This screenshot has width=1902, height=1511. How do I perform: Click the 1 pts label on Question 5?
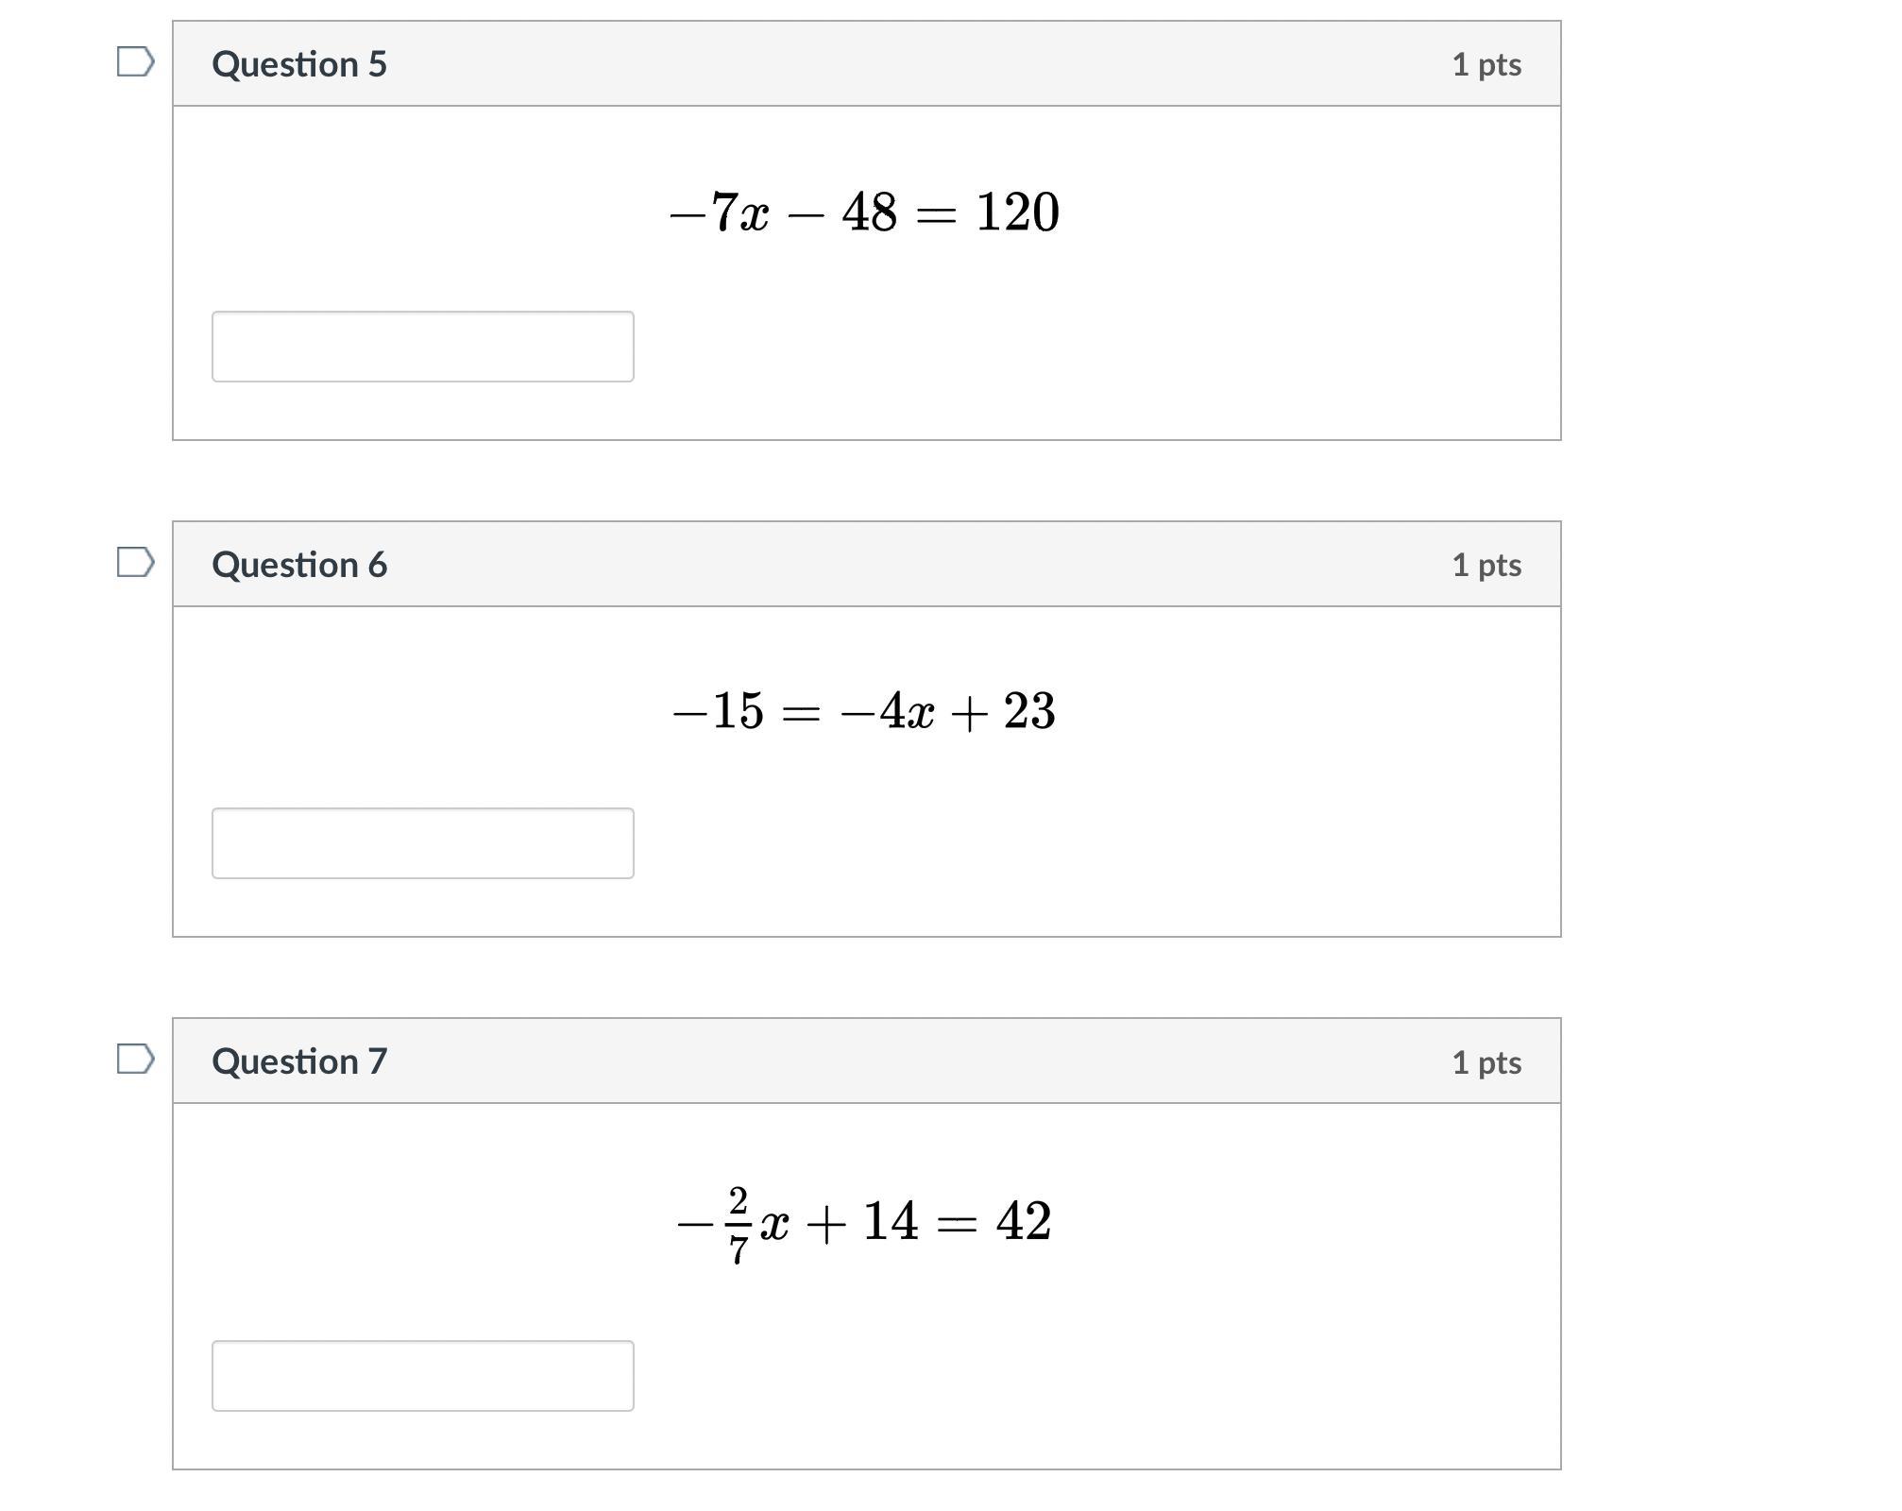(x=1486, y=64)
